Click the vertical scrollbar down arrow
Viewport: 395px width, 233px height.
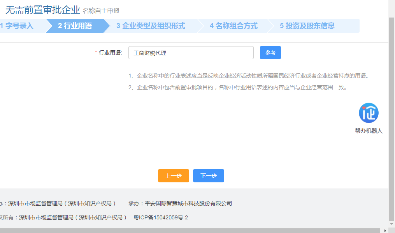(391, 224)
